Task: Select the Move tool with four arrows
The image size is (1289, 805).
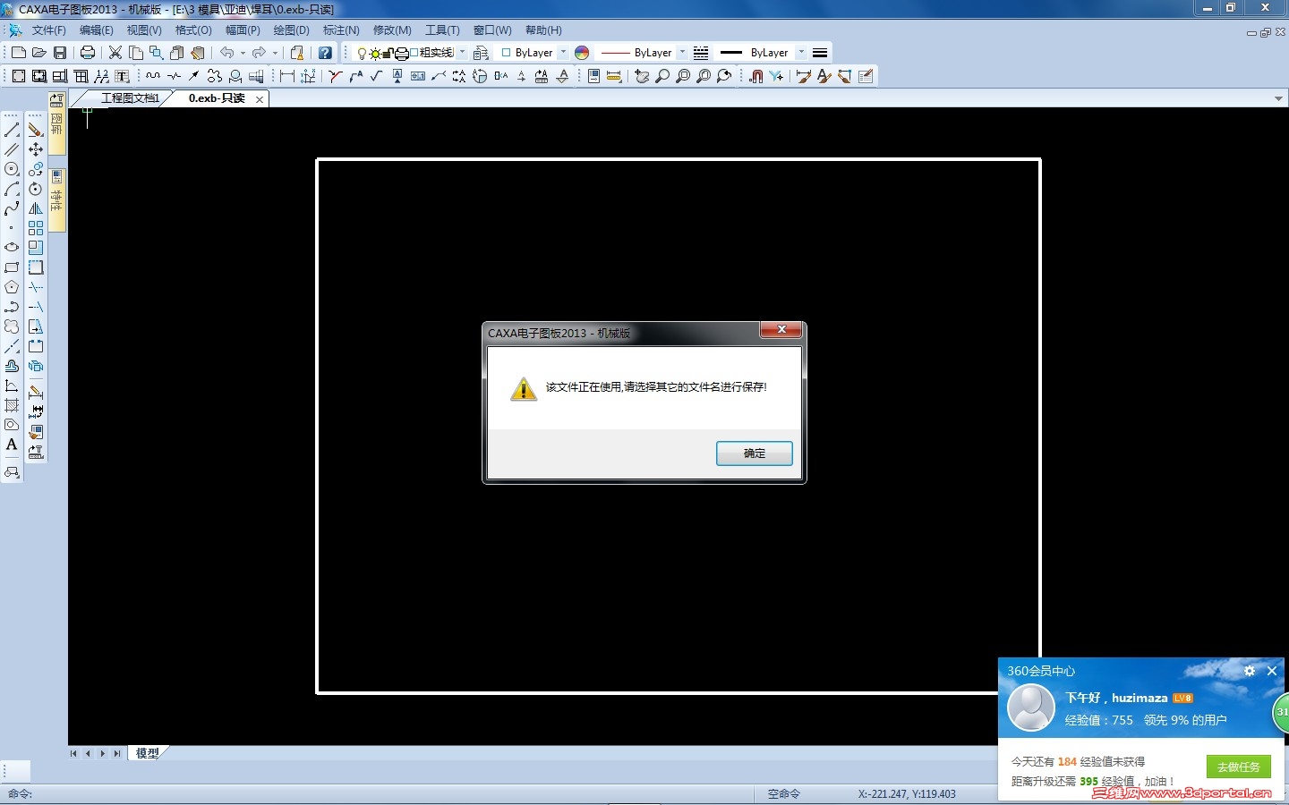Action: pyautogui.click(x=36, y=149)
